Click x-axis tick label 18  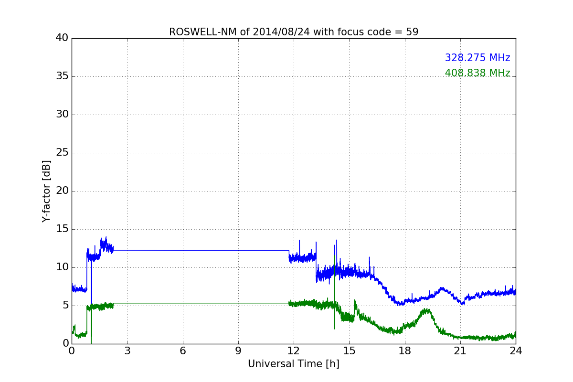[405, 350]
